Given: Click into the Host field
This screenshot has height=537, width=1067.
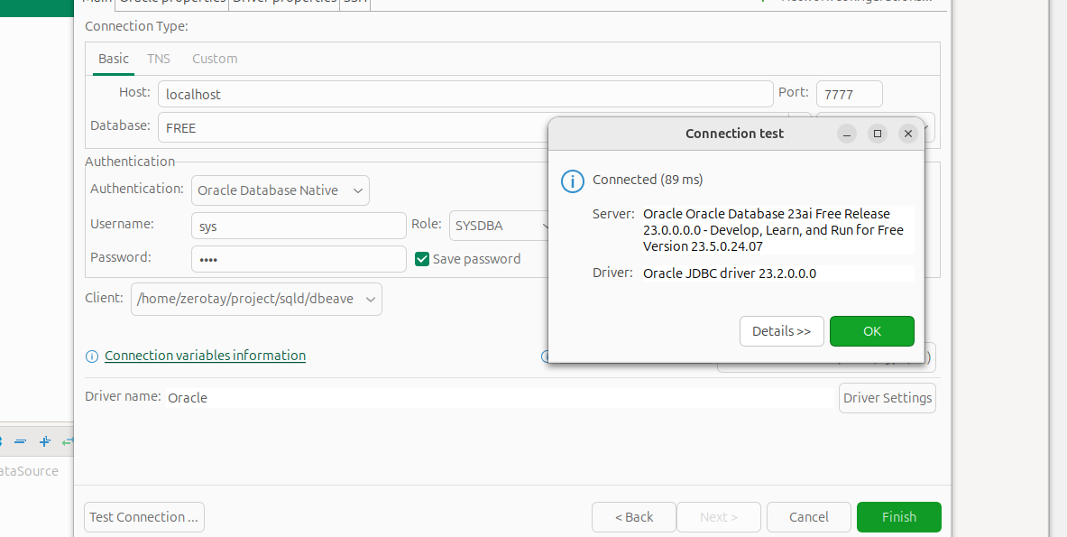Looking at the screenshot, I should tap(465, 94).
